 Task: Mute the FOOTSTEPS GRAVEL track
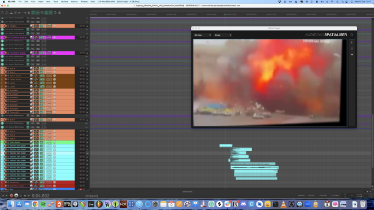coord(81,53)
